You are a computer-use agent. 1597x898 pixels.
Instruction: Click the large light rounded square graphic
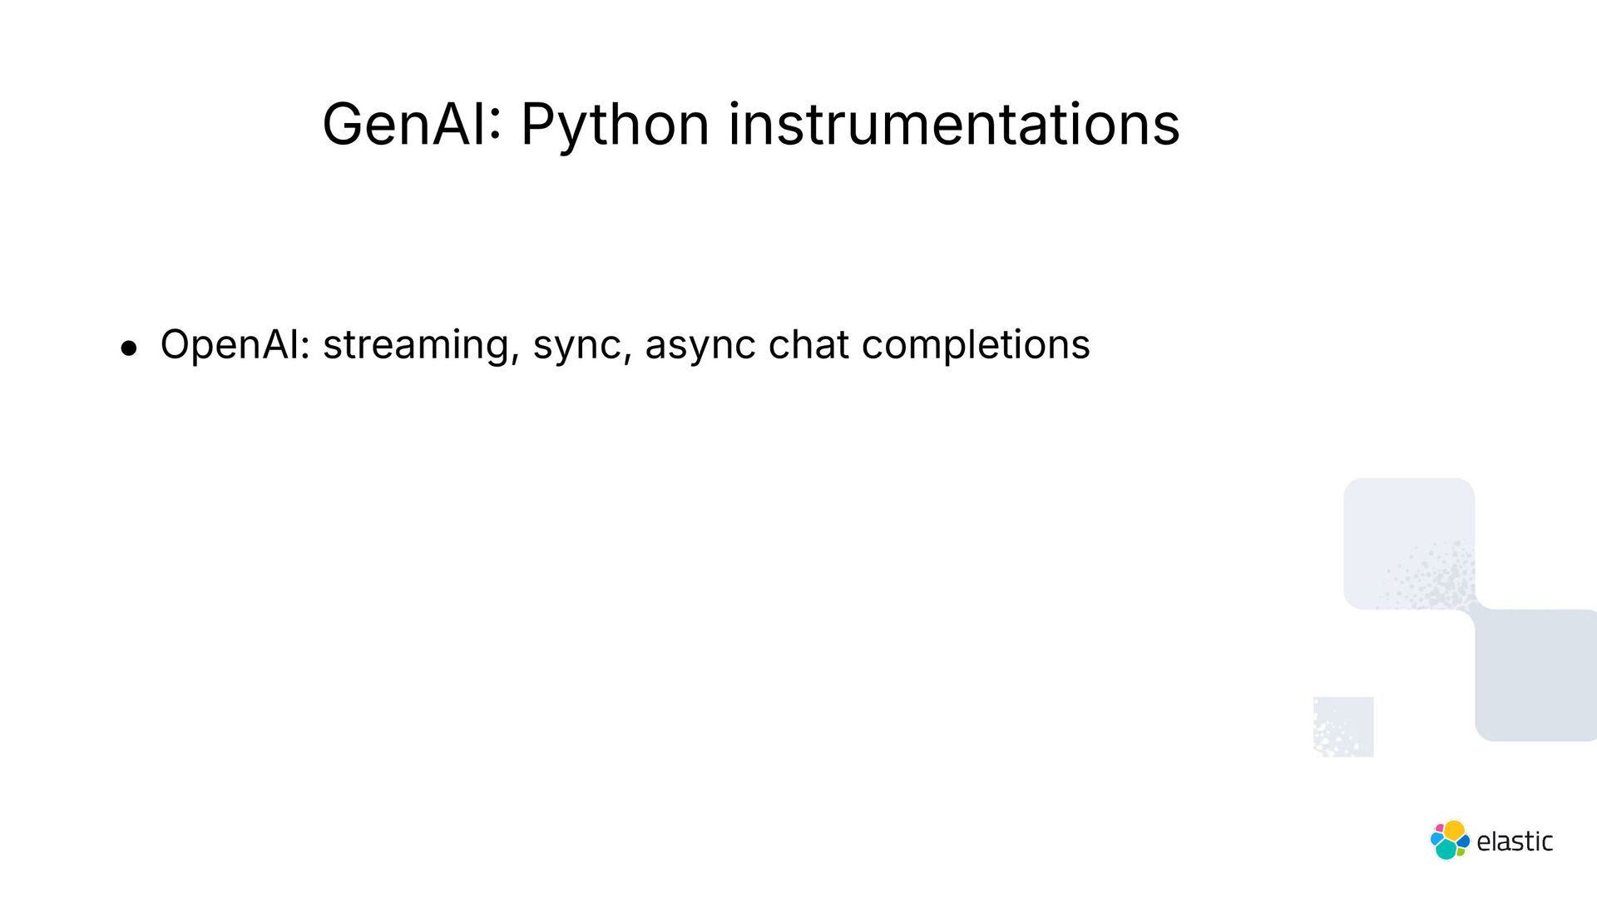coord(1409,544)
